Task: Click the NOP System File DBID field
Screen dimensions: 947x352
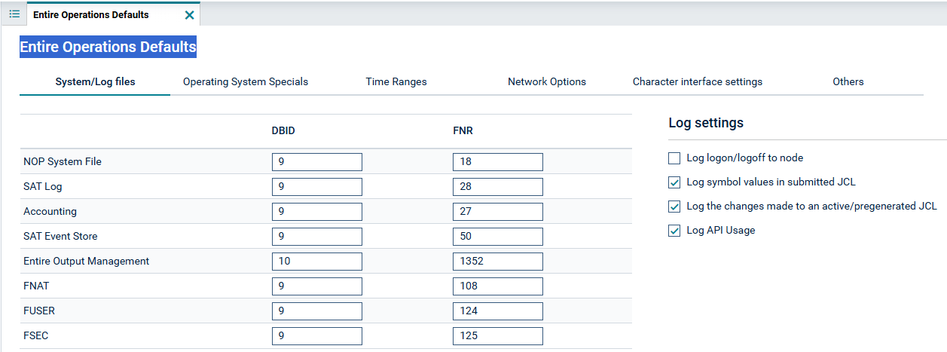Action: (317, 162)
